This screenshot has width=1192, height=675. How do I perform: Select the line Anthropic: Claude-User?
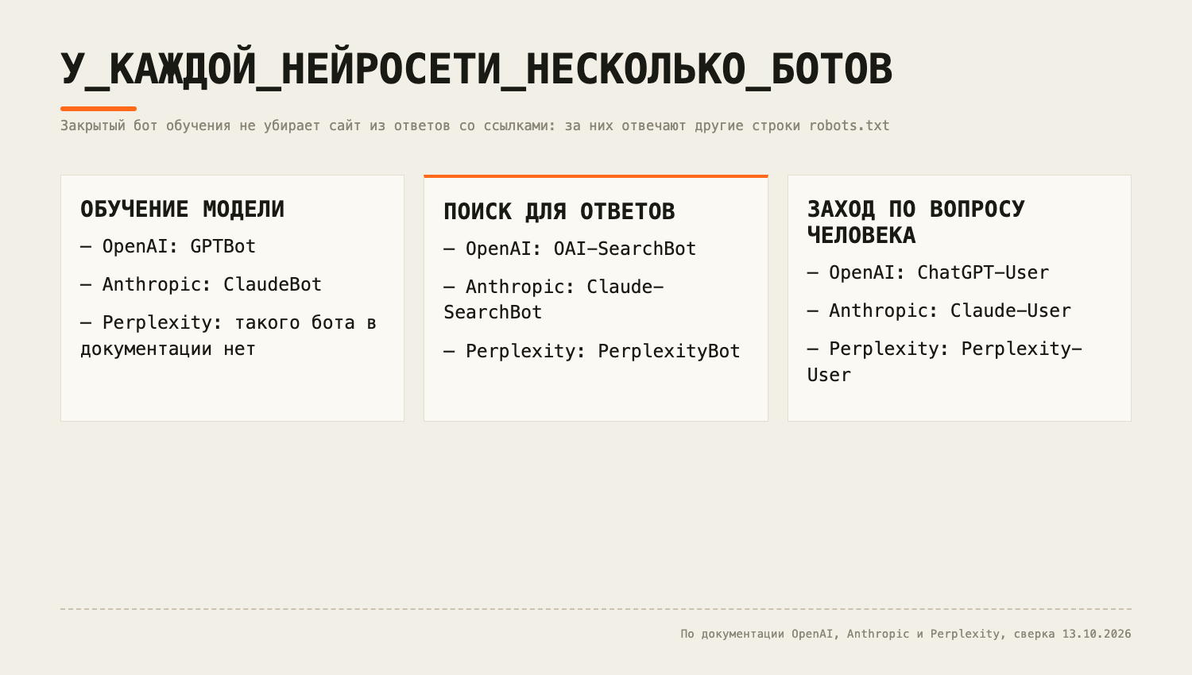pyautogui.click(x=939, y=310)
